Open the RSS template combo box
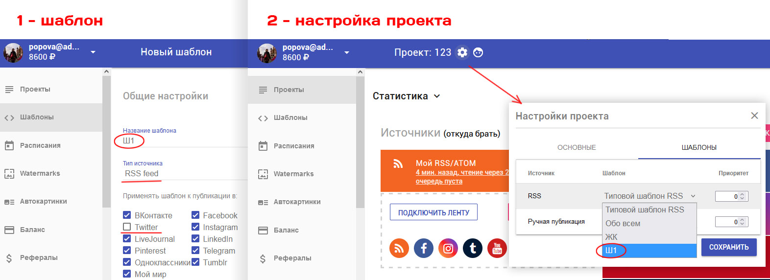 pyautogui.click(x=649, y=196)
